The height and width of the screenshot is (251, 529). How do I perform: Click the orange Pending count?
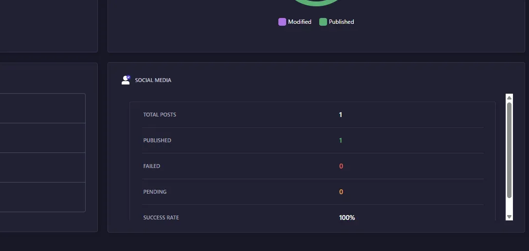click(x=341, y=192)
